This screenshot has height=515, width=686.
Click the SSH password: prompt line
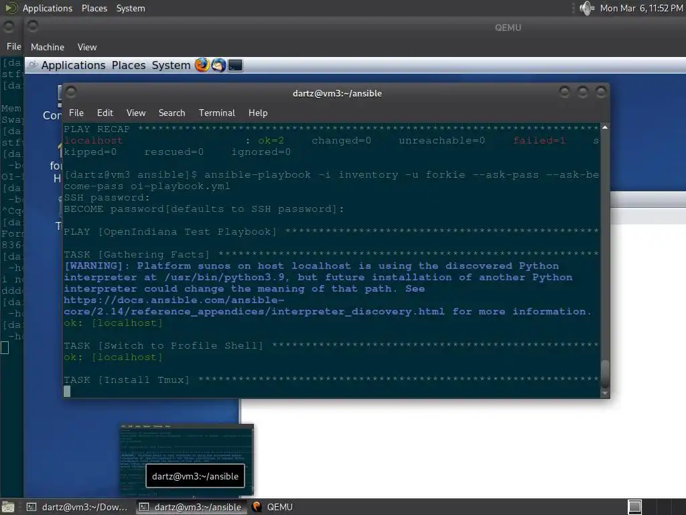coord(107,198)
